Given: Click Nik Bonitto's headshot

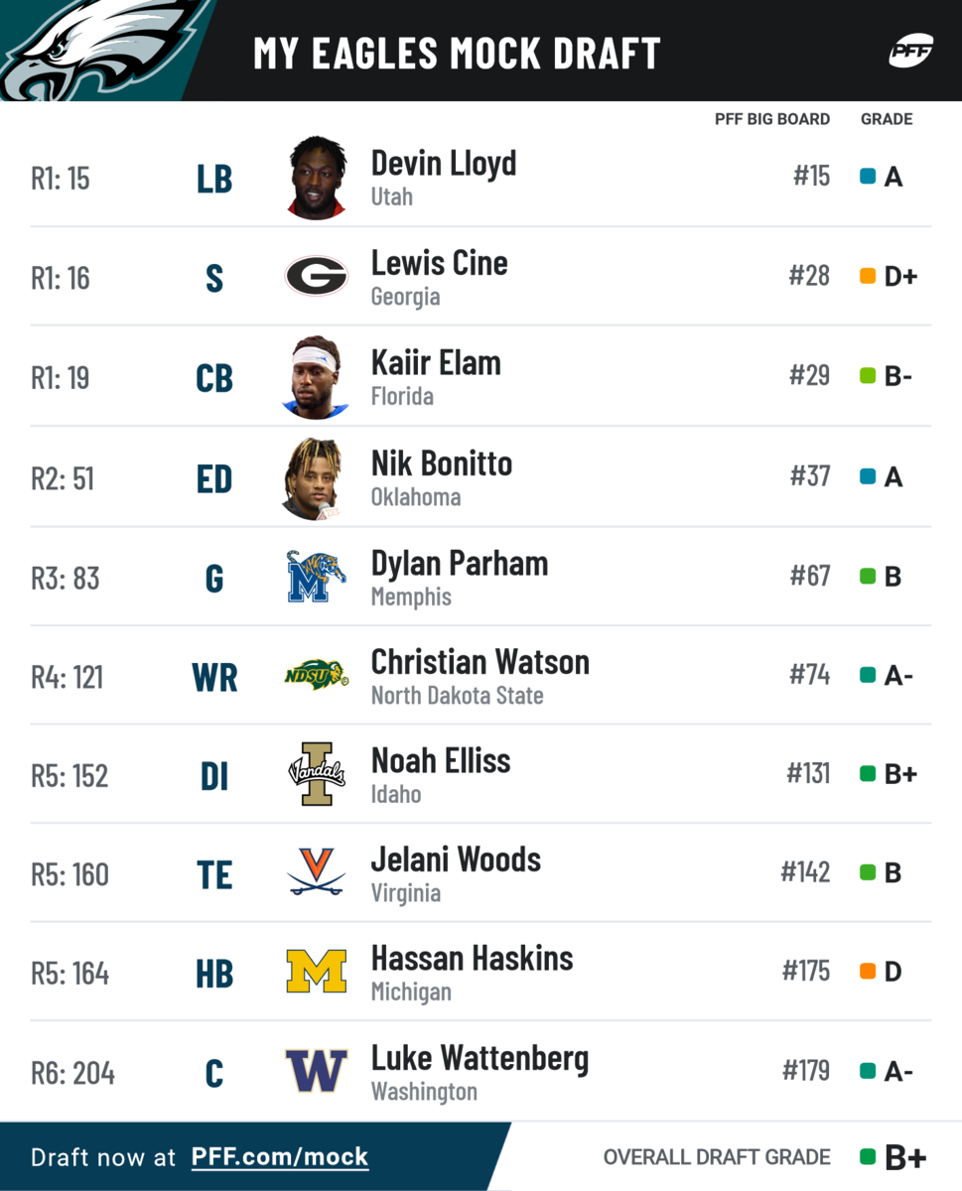Looking at the screenshot, I should [314, 478].
